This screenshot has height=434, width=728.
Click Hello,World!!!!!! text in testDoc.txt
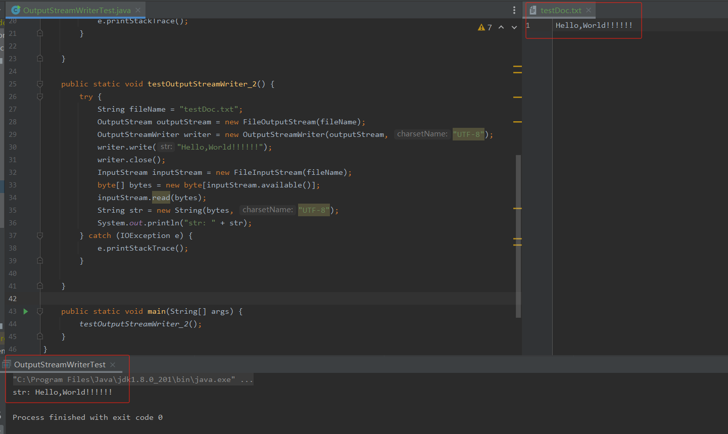[594, 25]
